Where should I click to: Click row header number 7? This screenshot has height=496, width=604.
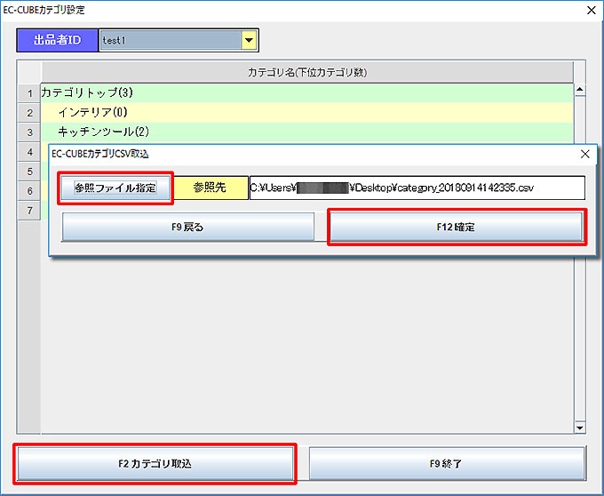point(29,211)
